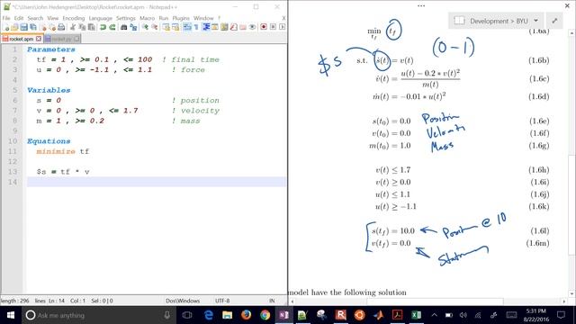
Task: Open the Windows Start menu
Action: (x=11, y=315)
